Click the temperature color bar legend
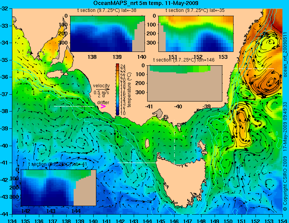The height and width of the screenshot is (223, 289). click(x=118, y=90)
